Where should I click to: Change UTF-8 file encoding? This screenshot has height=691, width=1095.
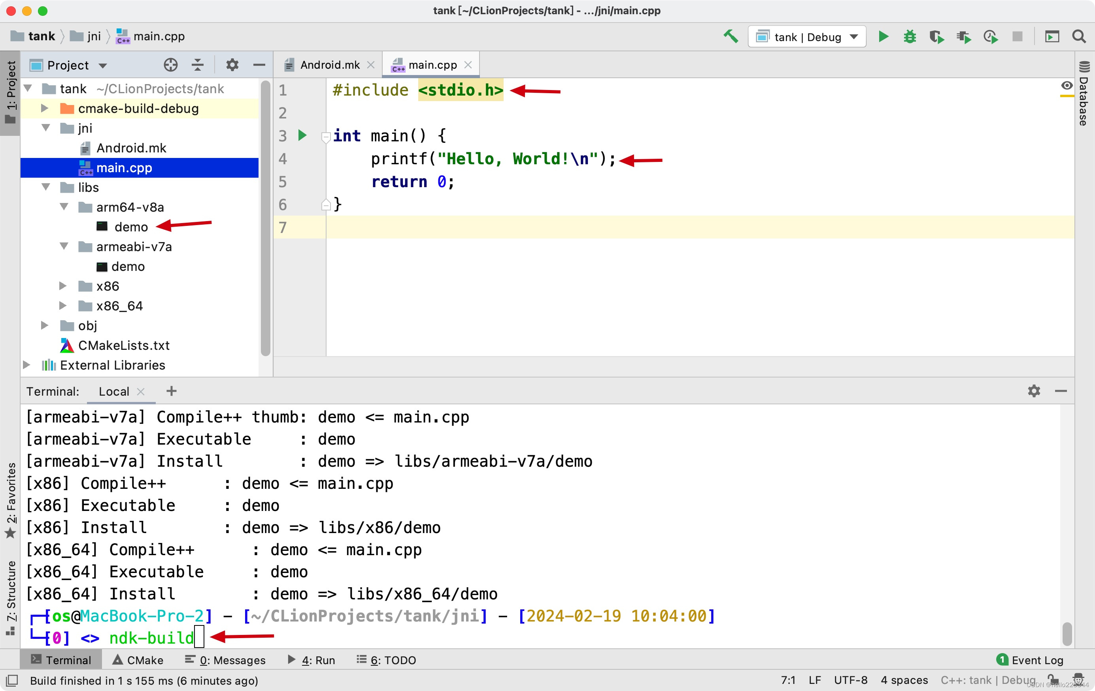point(850,680)
